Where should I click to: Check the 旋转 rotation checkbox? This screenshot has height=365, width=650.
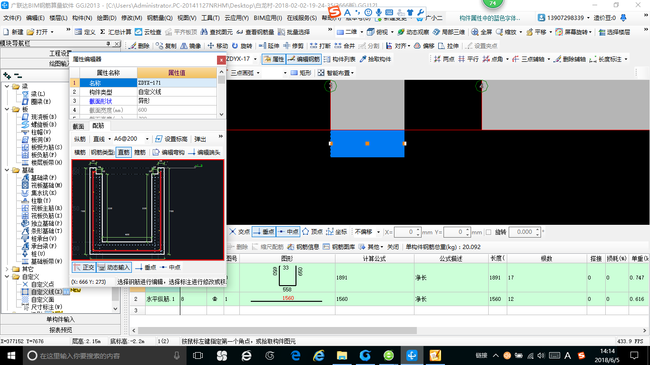(488, 232)
